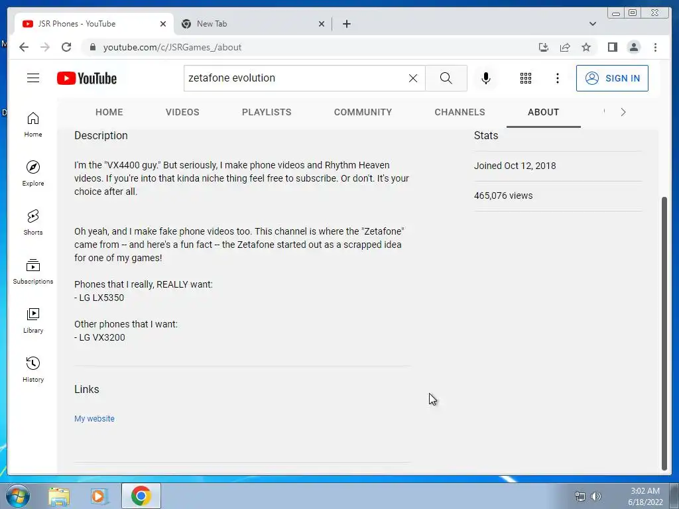Bookmark this page with the star
Screen dimensions: 679x509
(x=586, y=47)
